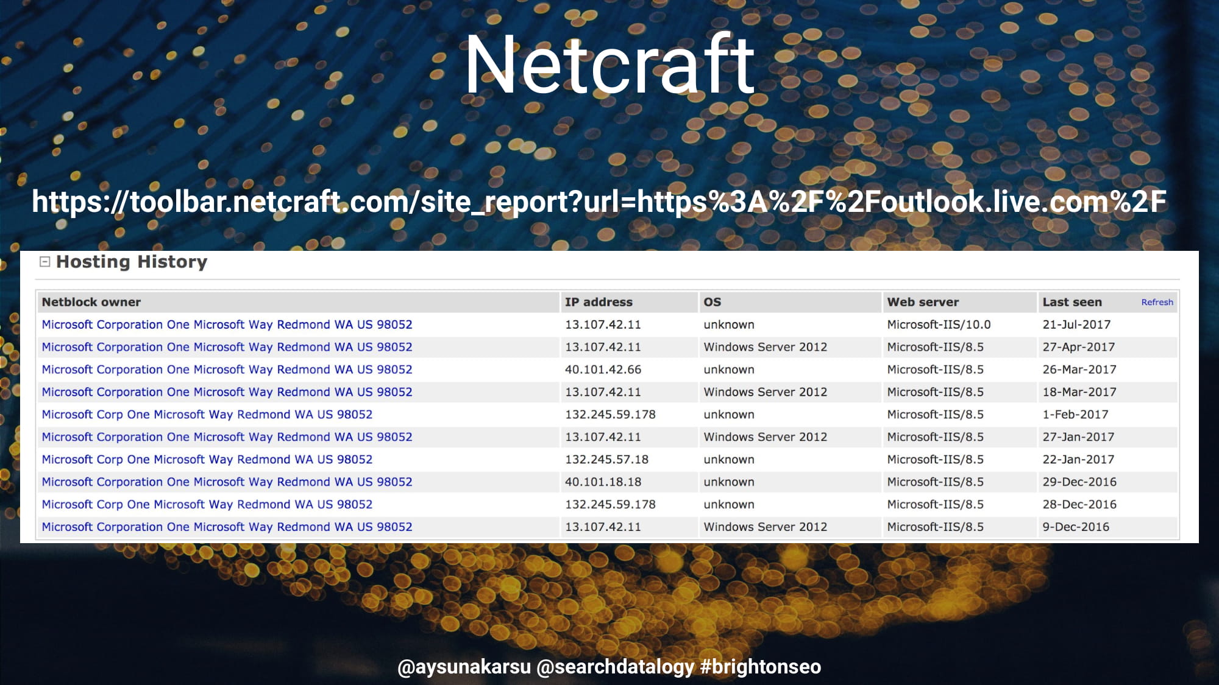This screenshot has width=1219, height=685.
Task: Click the Refresh link in Last seen header
Action: coord(1157,302)
